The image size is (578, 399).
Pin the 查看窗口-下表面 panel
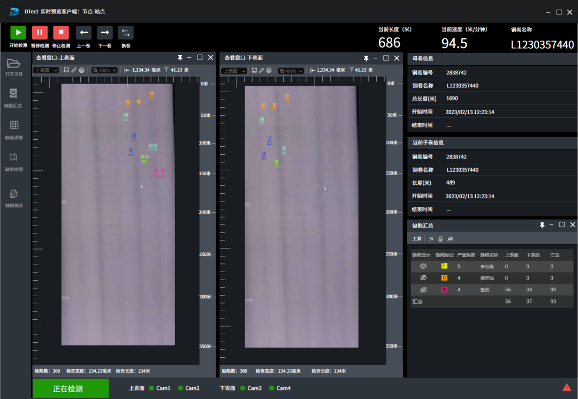pos(366,58)
